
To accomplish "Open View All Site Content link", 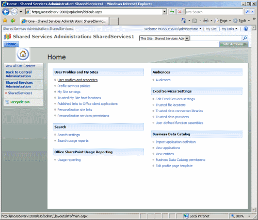I will pyautogui.click(x=20, y=66).
